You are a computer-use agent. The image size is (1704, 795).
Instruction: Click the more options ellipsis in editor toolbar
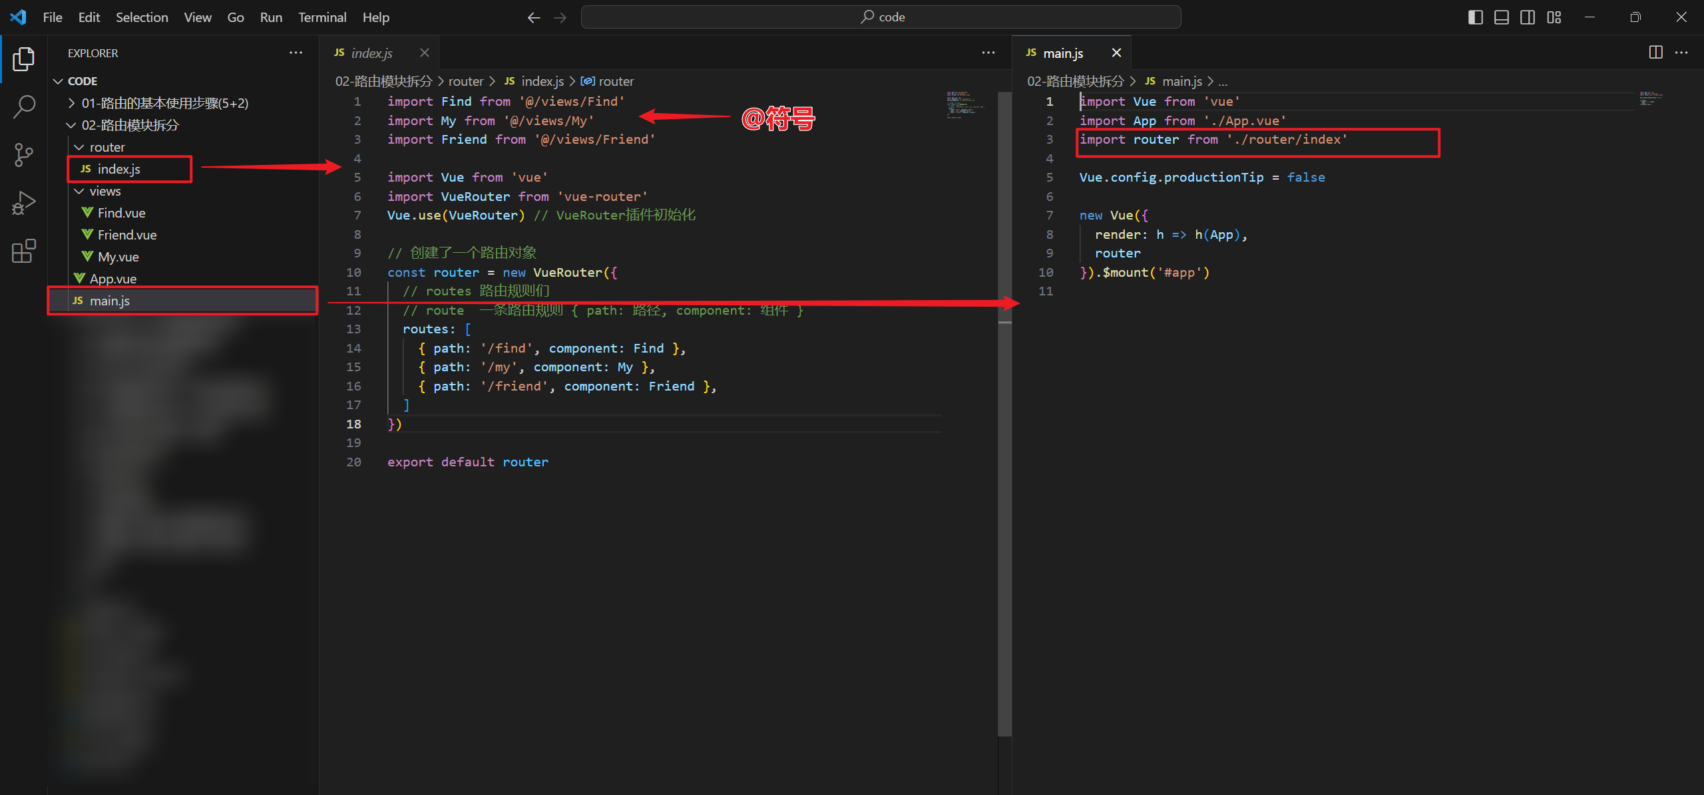click(x=988, y=51)
